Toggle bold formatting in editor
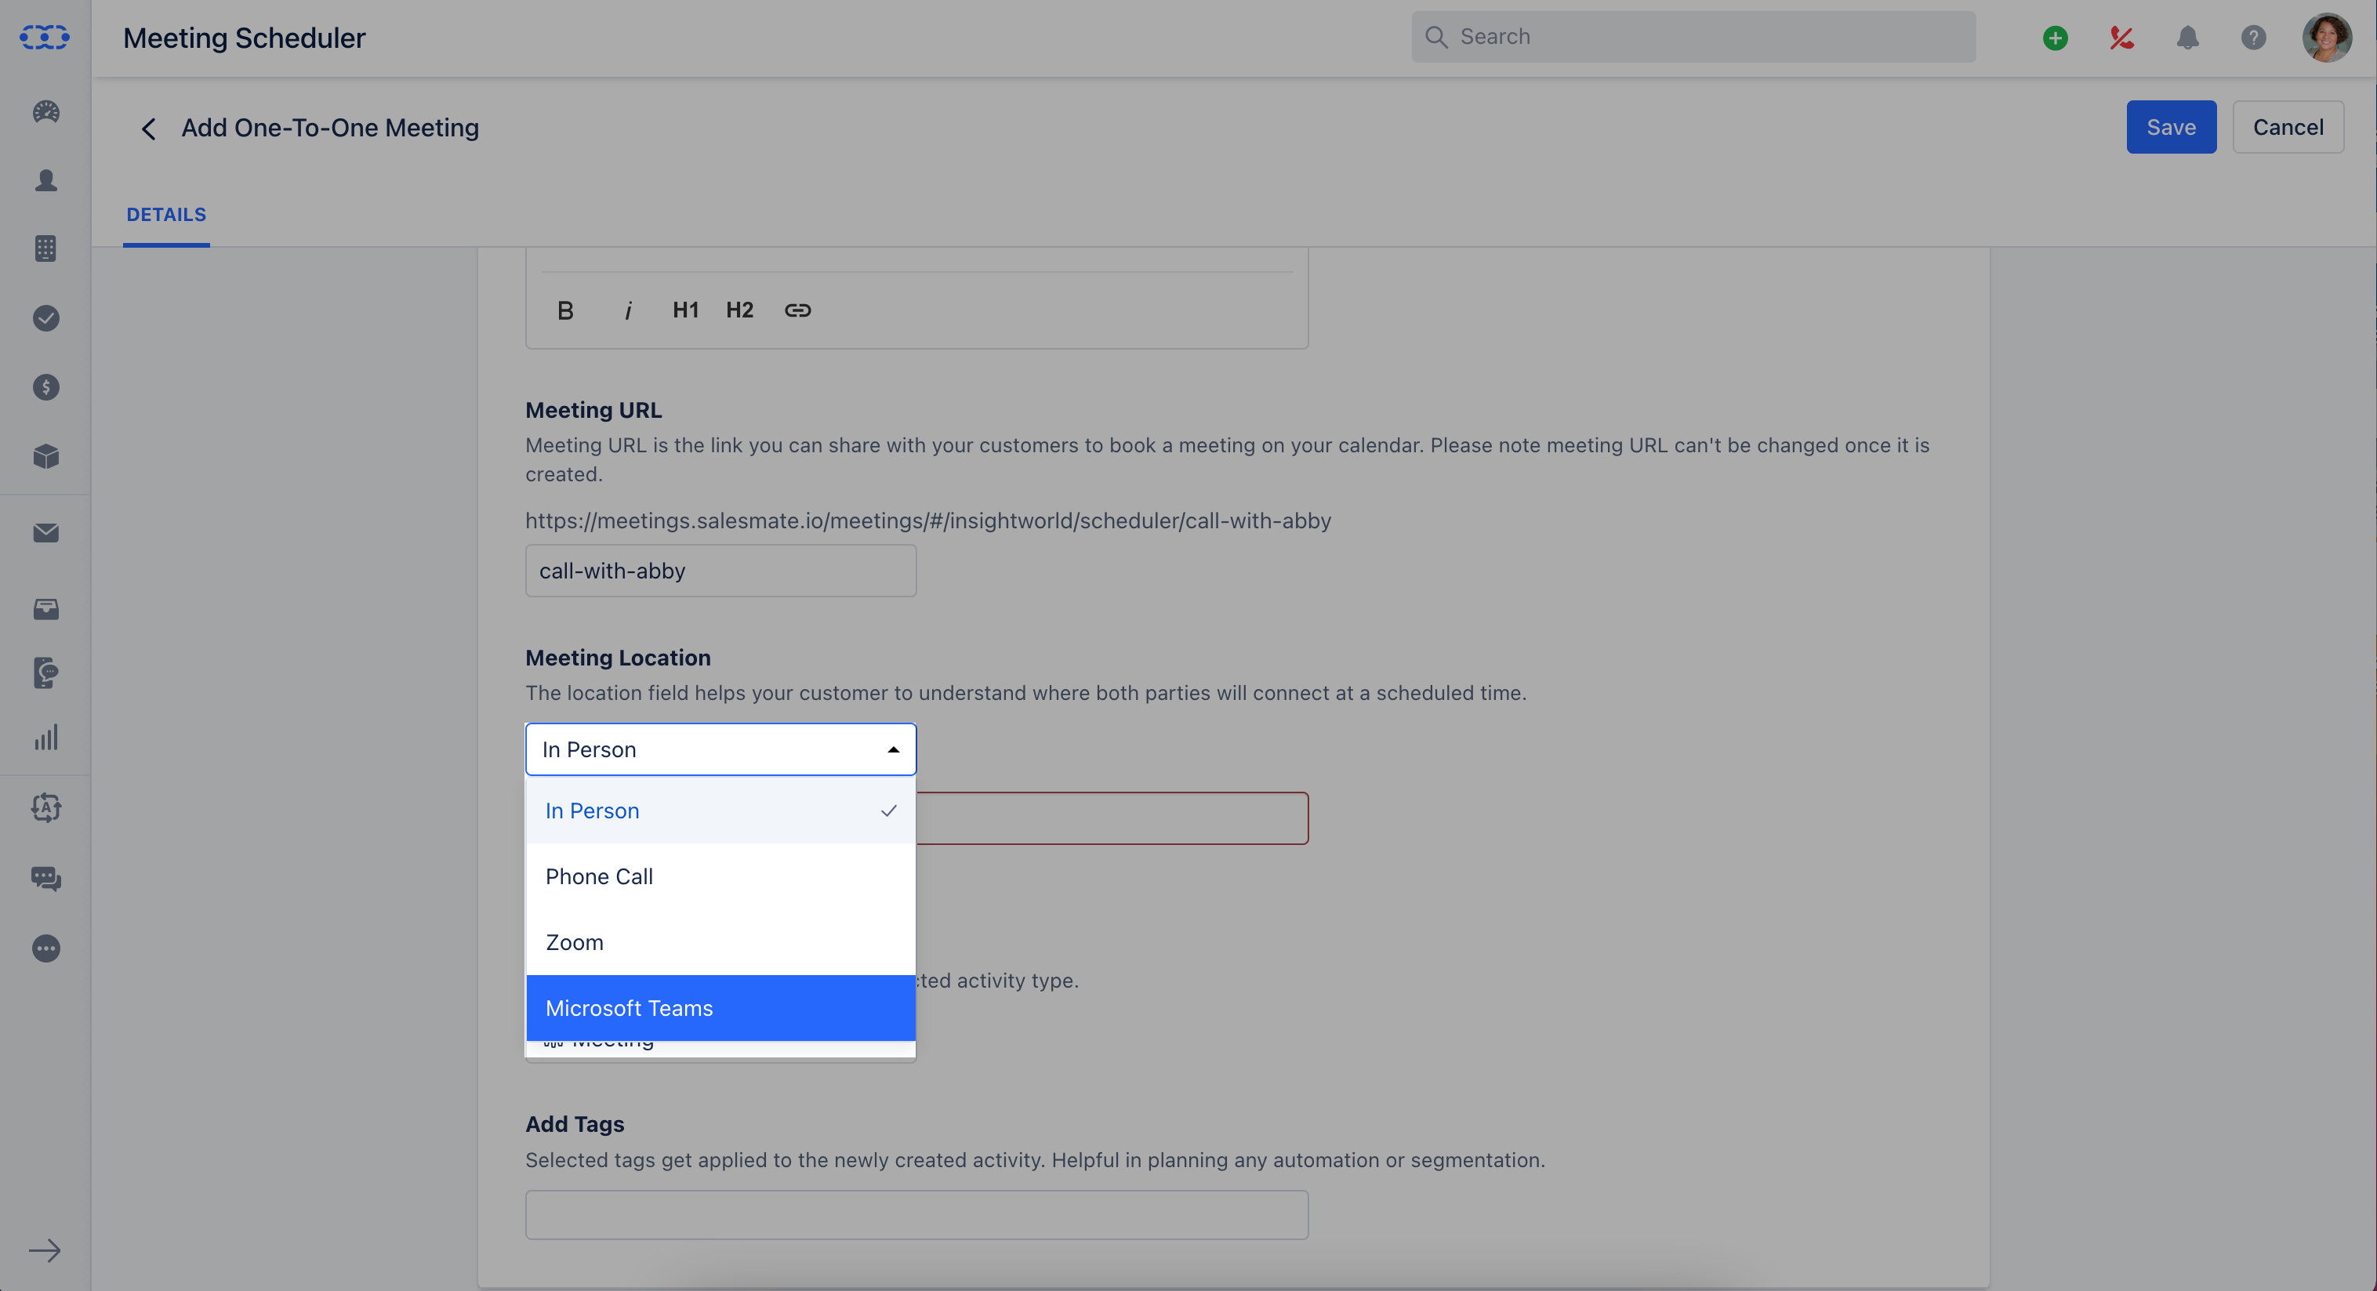The width and height of the screenshot is (2377, 1291). point(566,310)
